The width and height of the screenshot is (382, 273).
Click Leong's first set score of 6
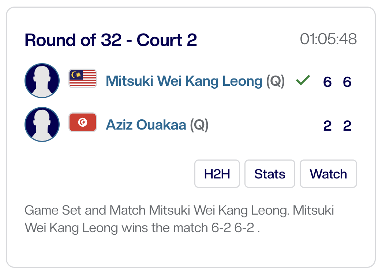tap(327, 82)
